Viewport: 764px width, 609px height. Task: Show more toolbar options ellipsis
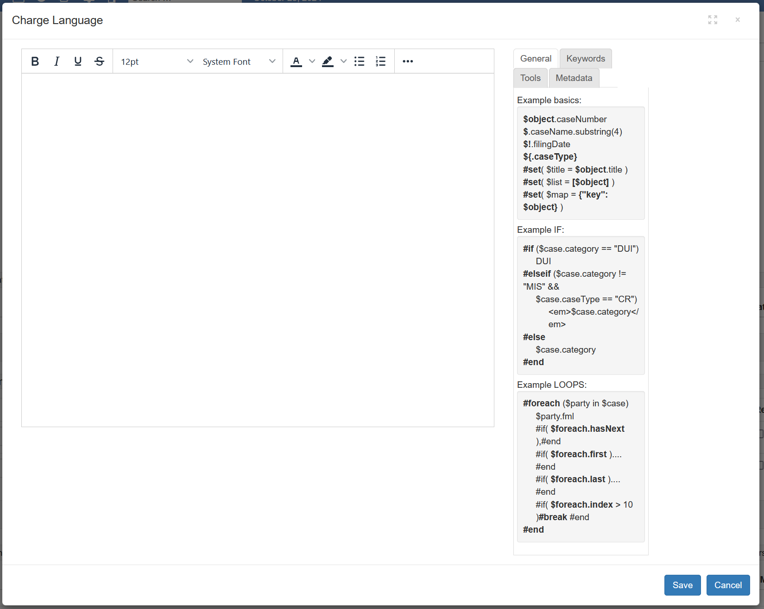(408, 62)
